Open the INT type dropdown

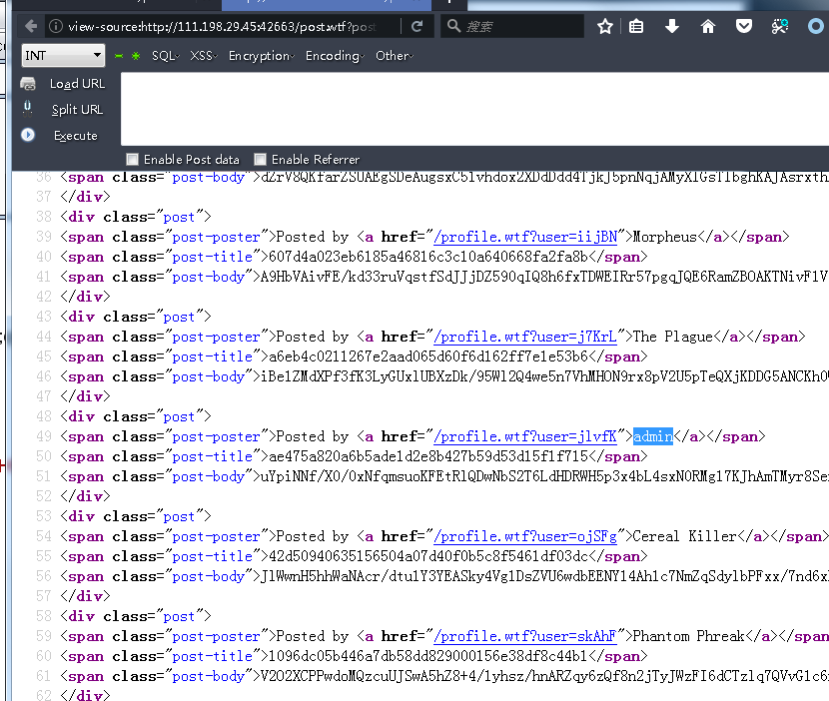pos(63,56)
